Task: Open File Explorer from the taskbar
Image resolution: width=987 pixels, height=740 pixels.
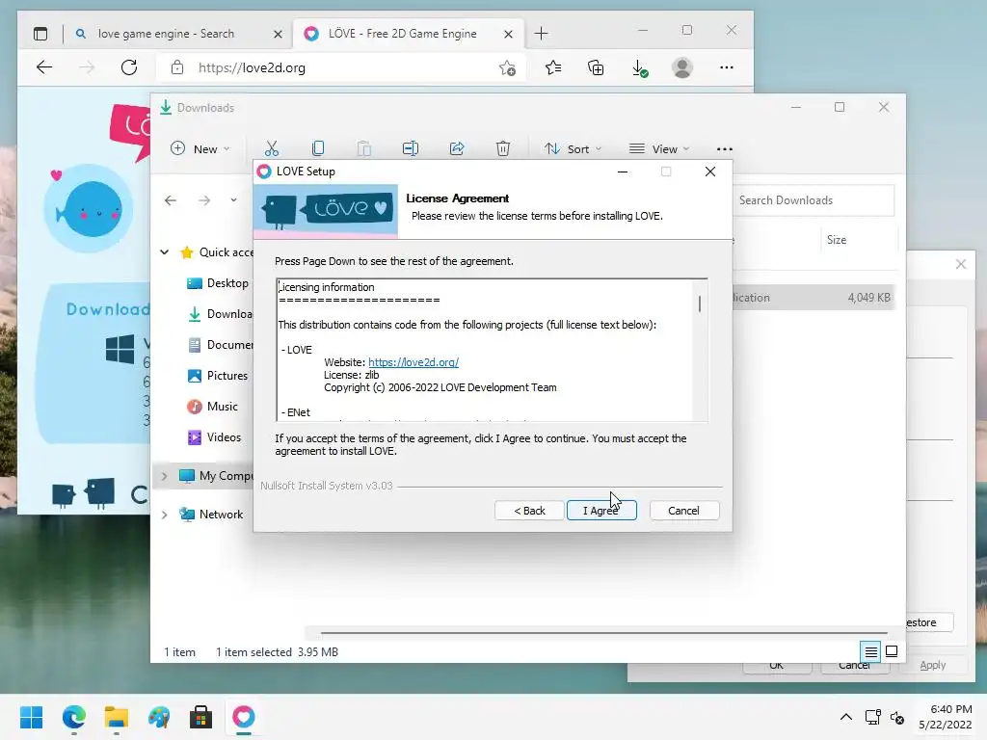Action: pyautogui.click(x=117, y=717)
